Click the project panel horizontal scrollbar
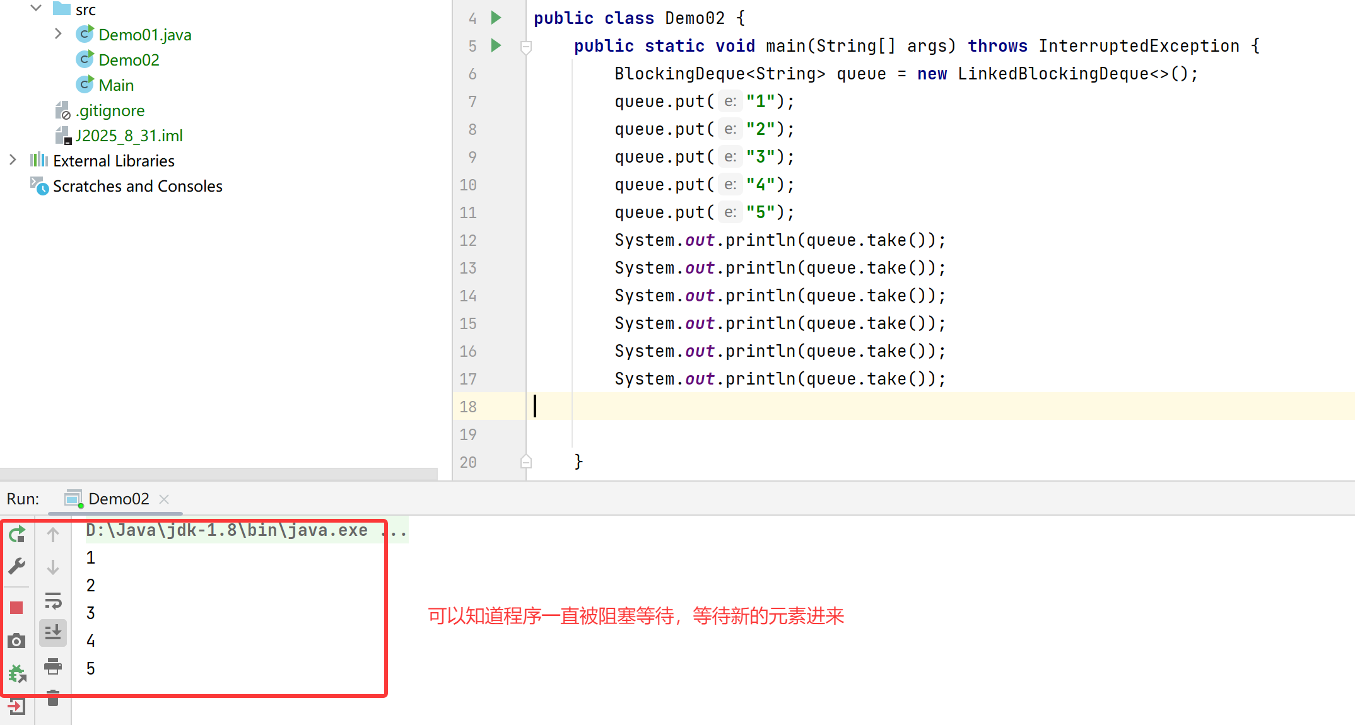 (218, 473)
